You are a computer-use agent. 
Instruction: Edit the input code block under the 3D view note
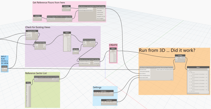click(3, 68)
